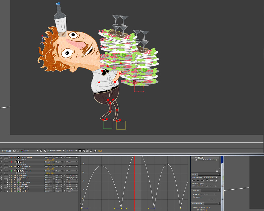The width and height of the screenshot is (264, 211).
Task: Expand the garrafa layer properties
Action: 9,175
